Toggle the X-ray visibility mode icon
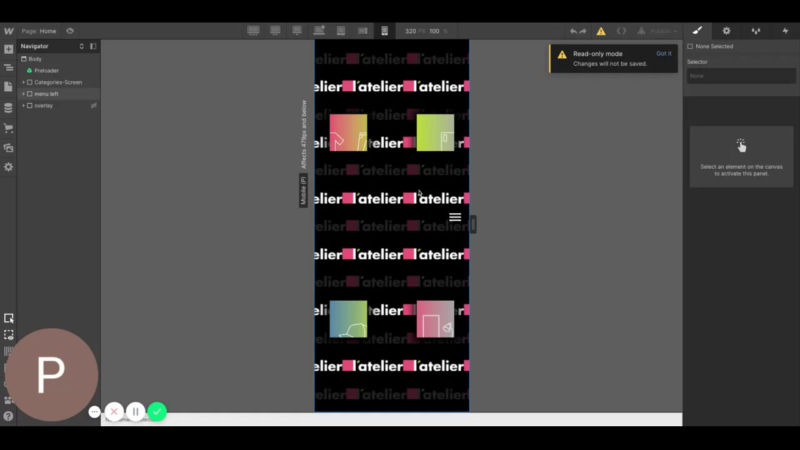Screen dimensions: 800x450 tap(9, 335)
